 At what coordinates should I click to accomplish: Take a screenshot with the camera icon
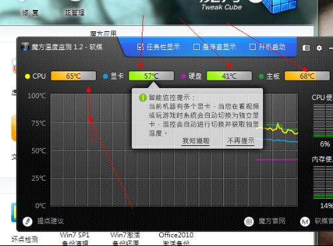click(x=306, y=48)
